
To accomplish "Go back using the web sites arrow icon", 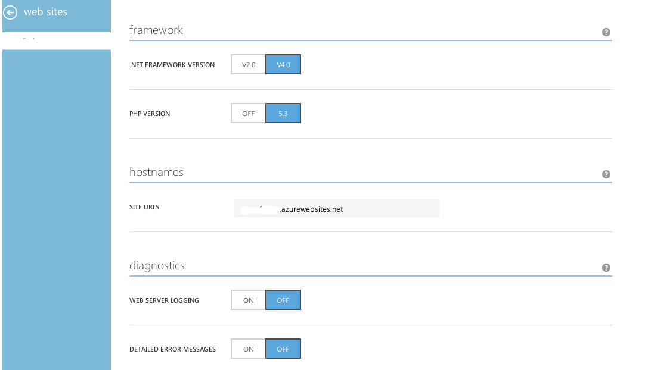I will [x=10, y=12].
